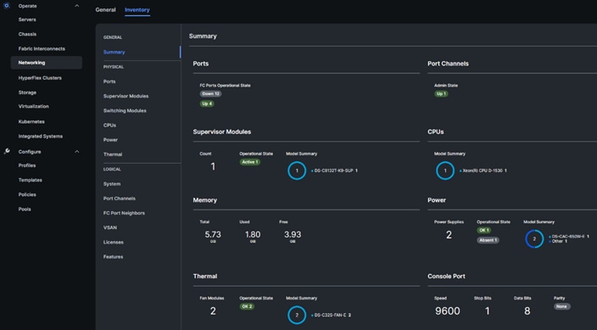
Task: Click the FC ports Down 12 badge
Action: [210, 94]
